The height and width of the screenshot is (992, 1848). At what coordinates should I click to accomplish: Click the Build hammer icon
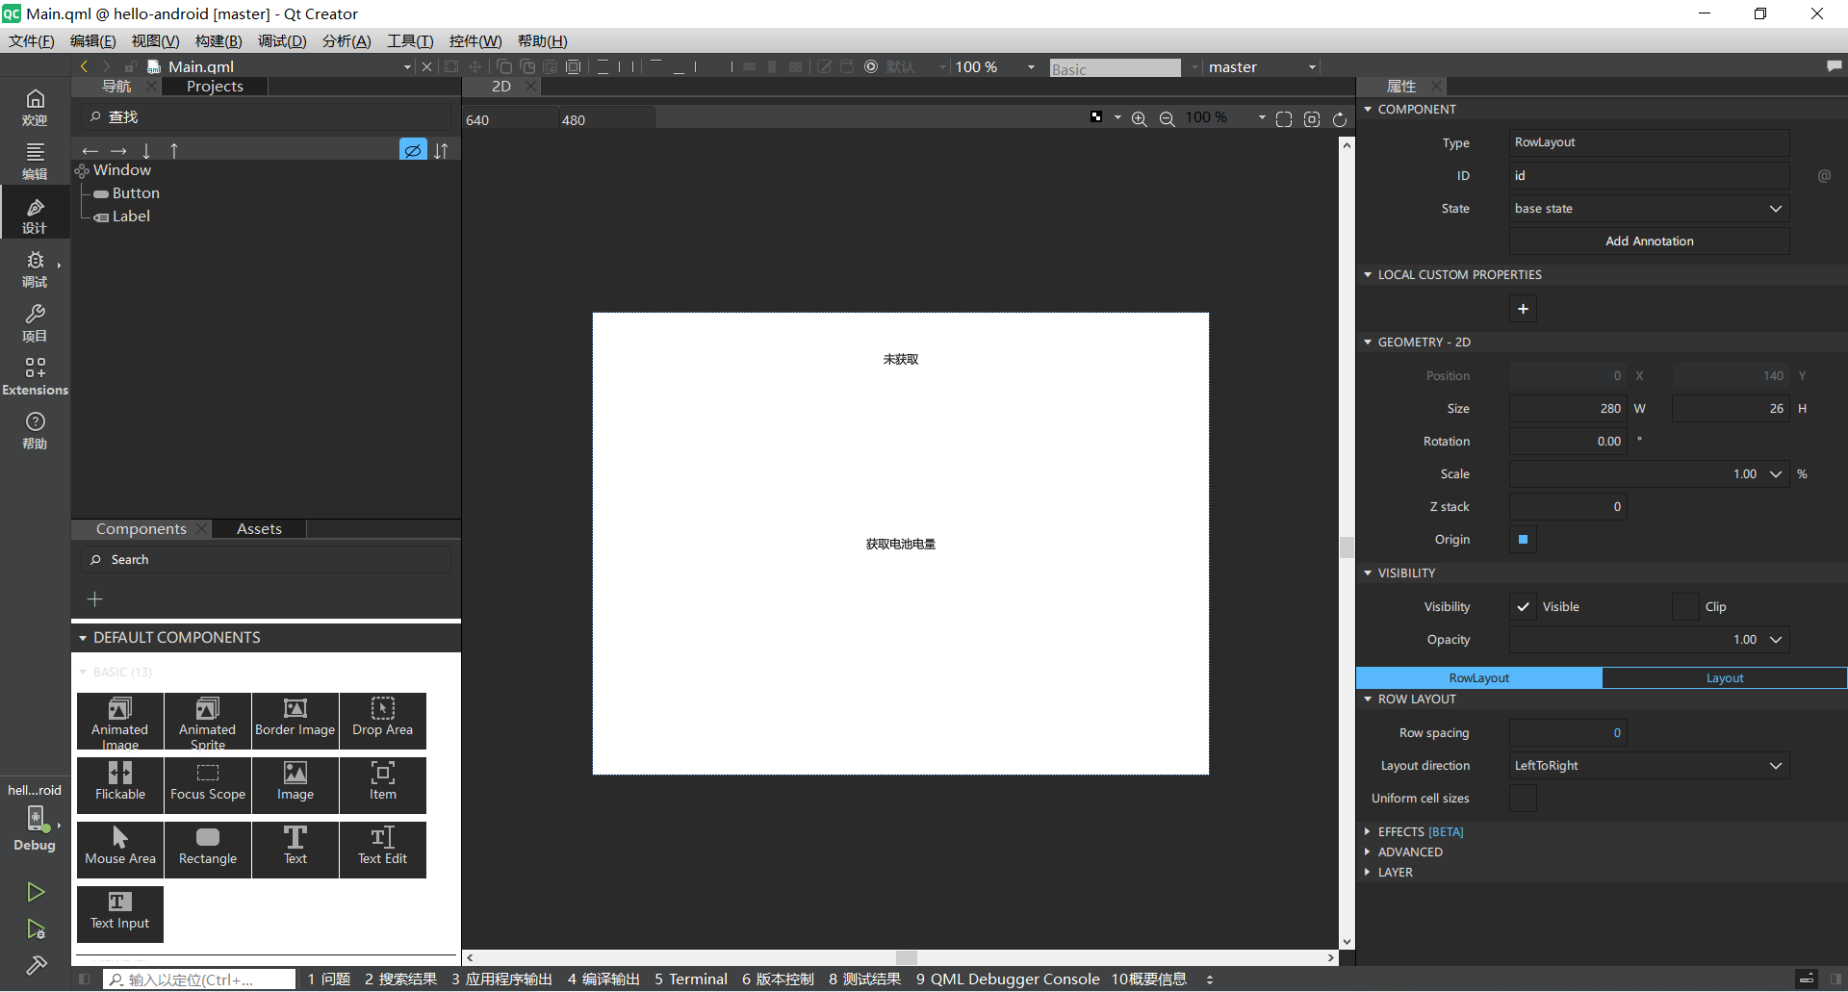pyautogui.click(x=36, y=965)
